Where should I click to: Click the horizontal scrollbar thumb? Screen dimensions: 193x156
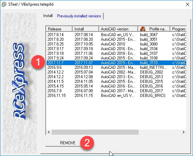[95, 132]
